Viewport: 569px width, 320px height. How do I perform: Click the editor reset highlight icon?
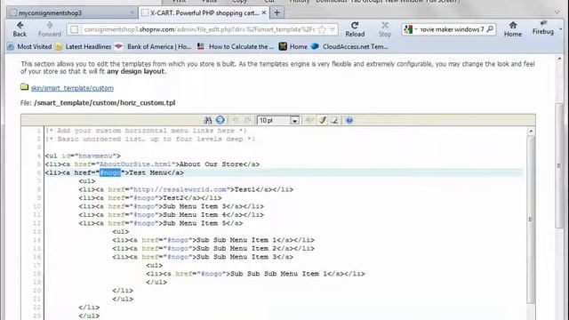point(334,120)
